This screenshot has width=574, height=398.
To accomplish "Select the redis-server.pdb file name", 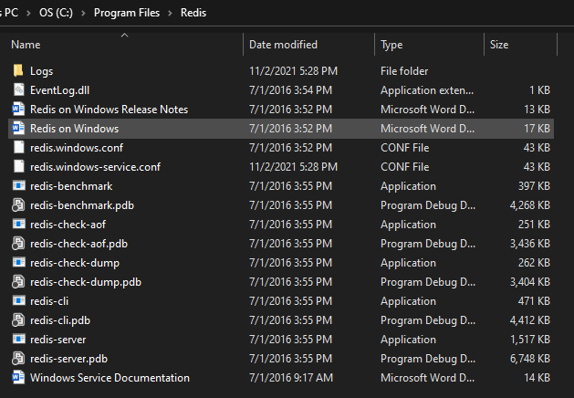I will click(68, 359).
